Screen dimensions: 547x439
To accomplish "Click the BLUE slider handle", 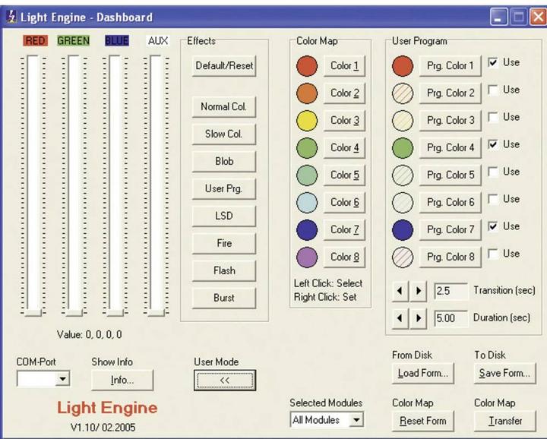I will (115, 312).
